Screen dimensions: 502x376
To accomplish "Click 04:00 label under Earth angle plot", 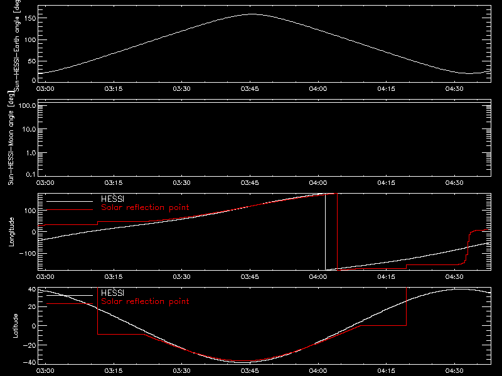I will click(x=318, y=89).
